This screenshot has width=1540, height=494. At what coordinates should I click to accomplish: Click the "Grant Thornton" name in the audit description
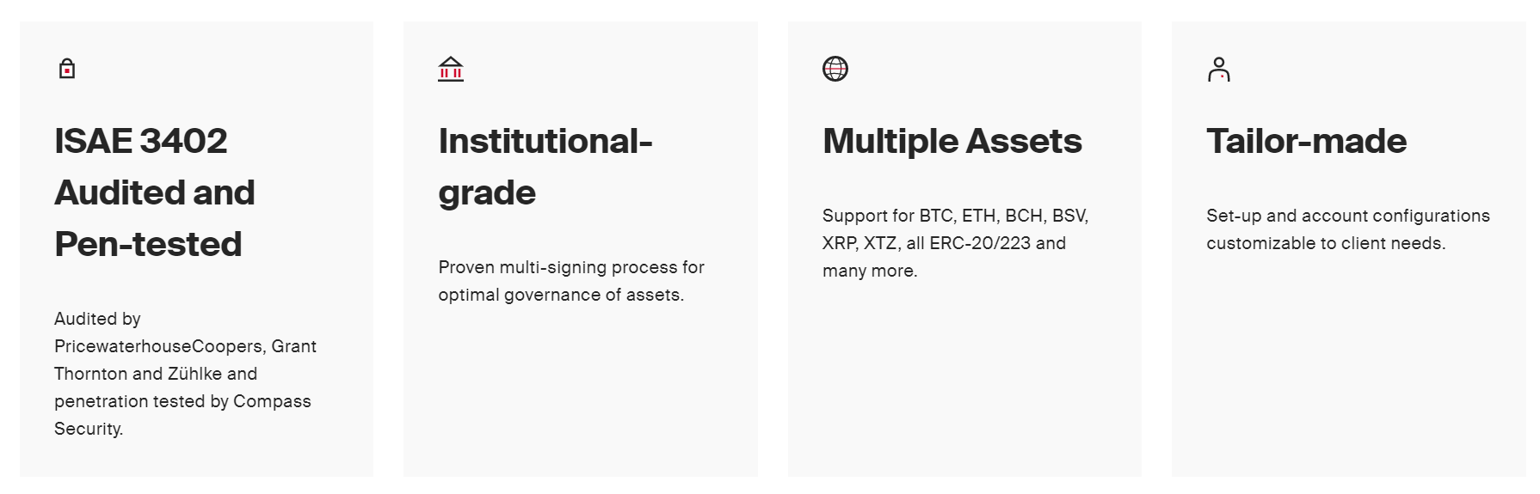(294, 346)
